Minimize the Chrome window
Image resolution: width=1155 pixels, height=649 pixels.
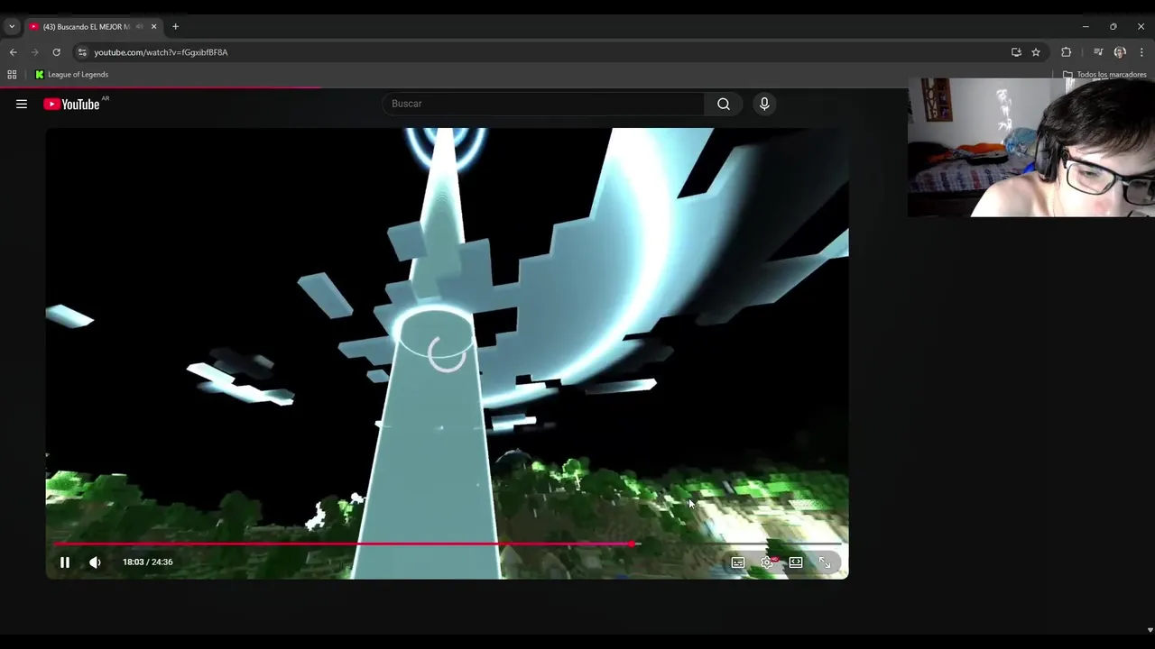1086,27
